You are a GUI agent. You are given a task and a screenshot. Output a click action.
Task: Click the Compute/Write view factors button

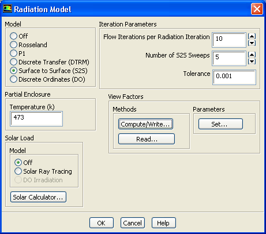(x=145, y=124)
